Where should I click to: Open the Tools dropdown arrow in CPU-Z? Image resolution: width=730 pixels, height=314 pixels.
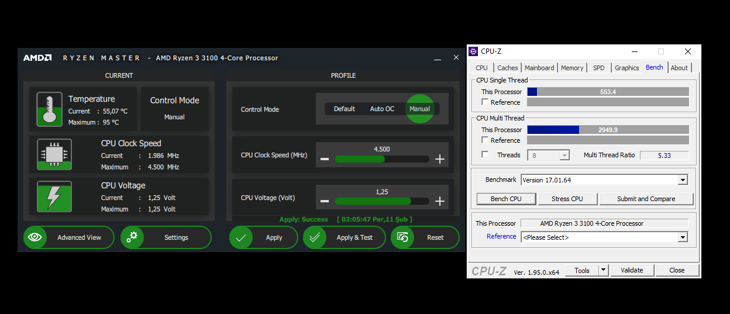pos(604,270)
